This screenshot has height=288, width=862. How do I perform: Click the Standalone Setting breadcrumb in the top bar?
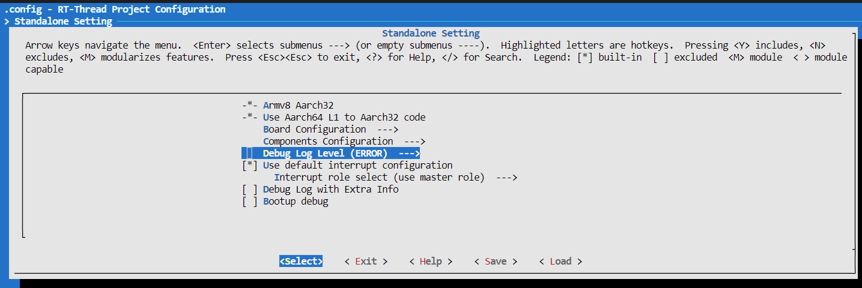(x=63, y=22)
